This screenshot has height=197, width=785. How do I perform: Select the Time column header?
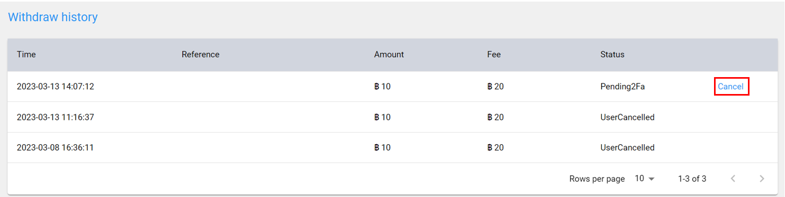(26, 54)
